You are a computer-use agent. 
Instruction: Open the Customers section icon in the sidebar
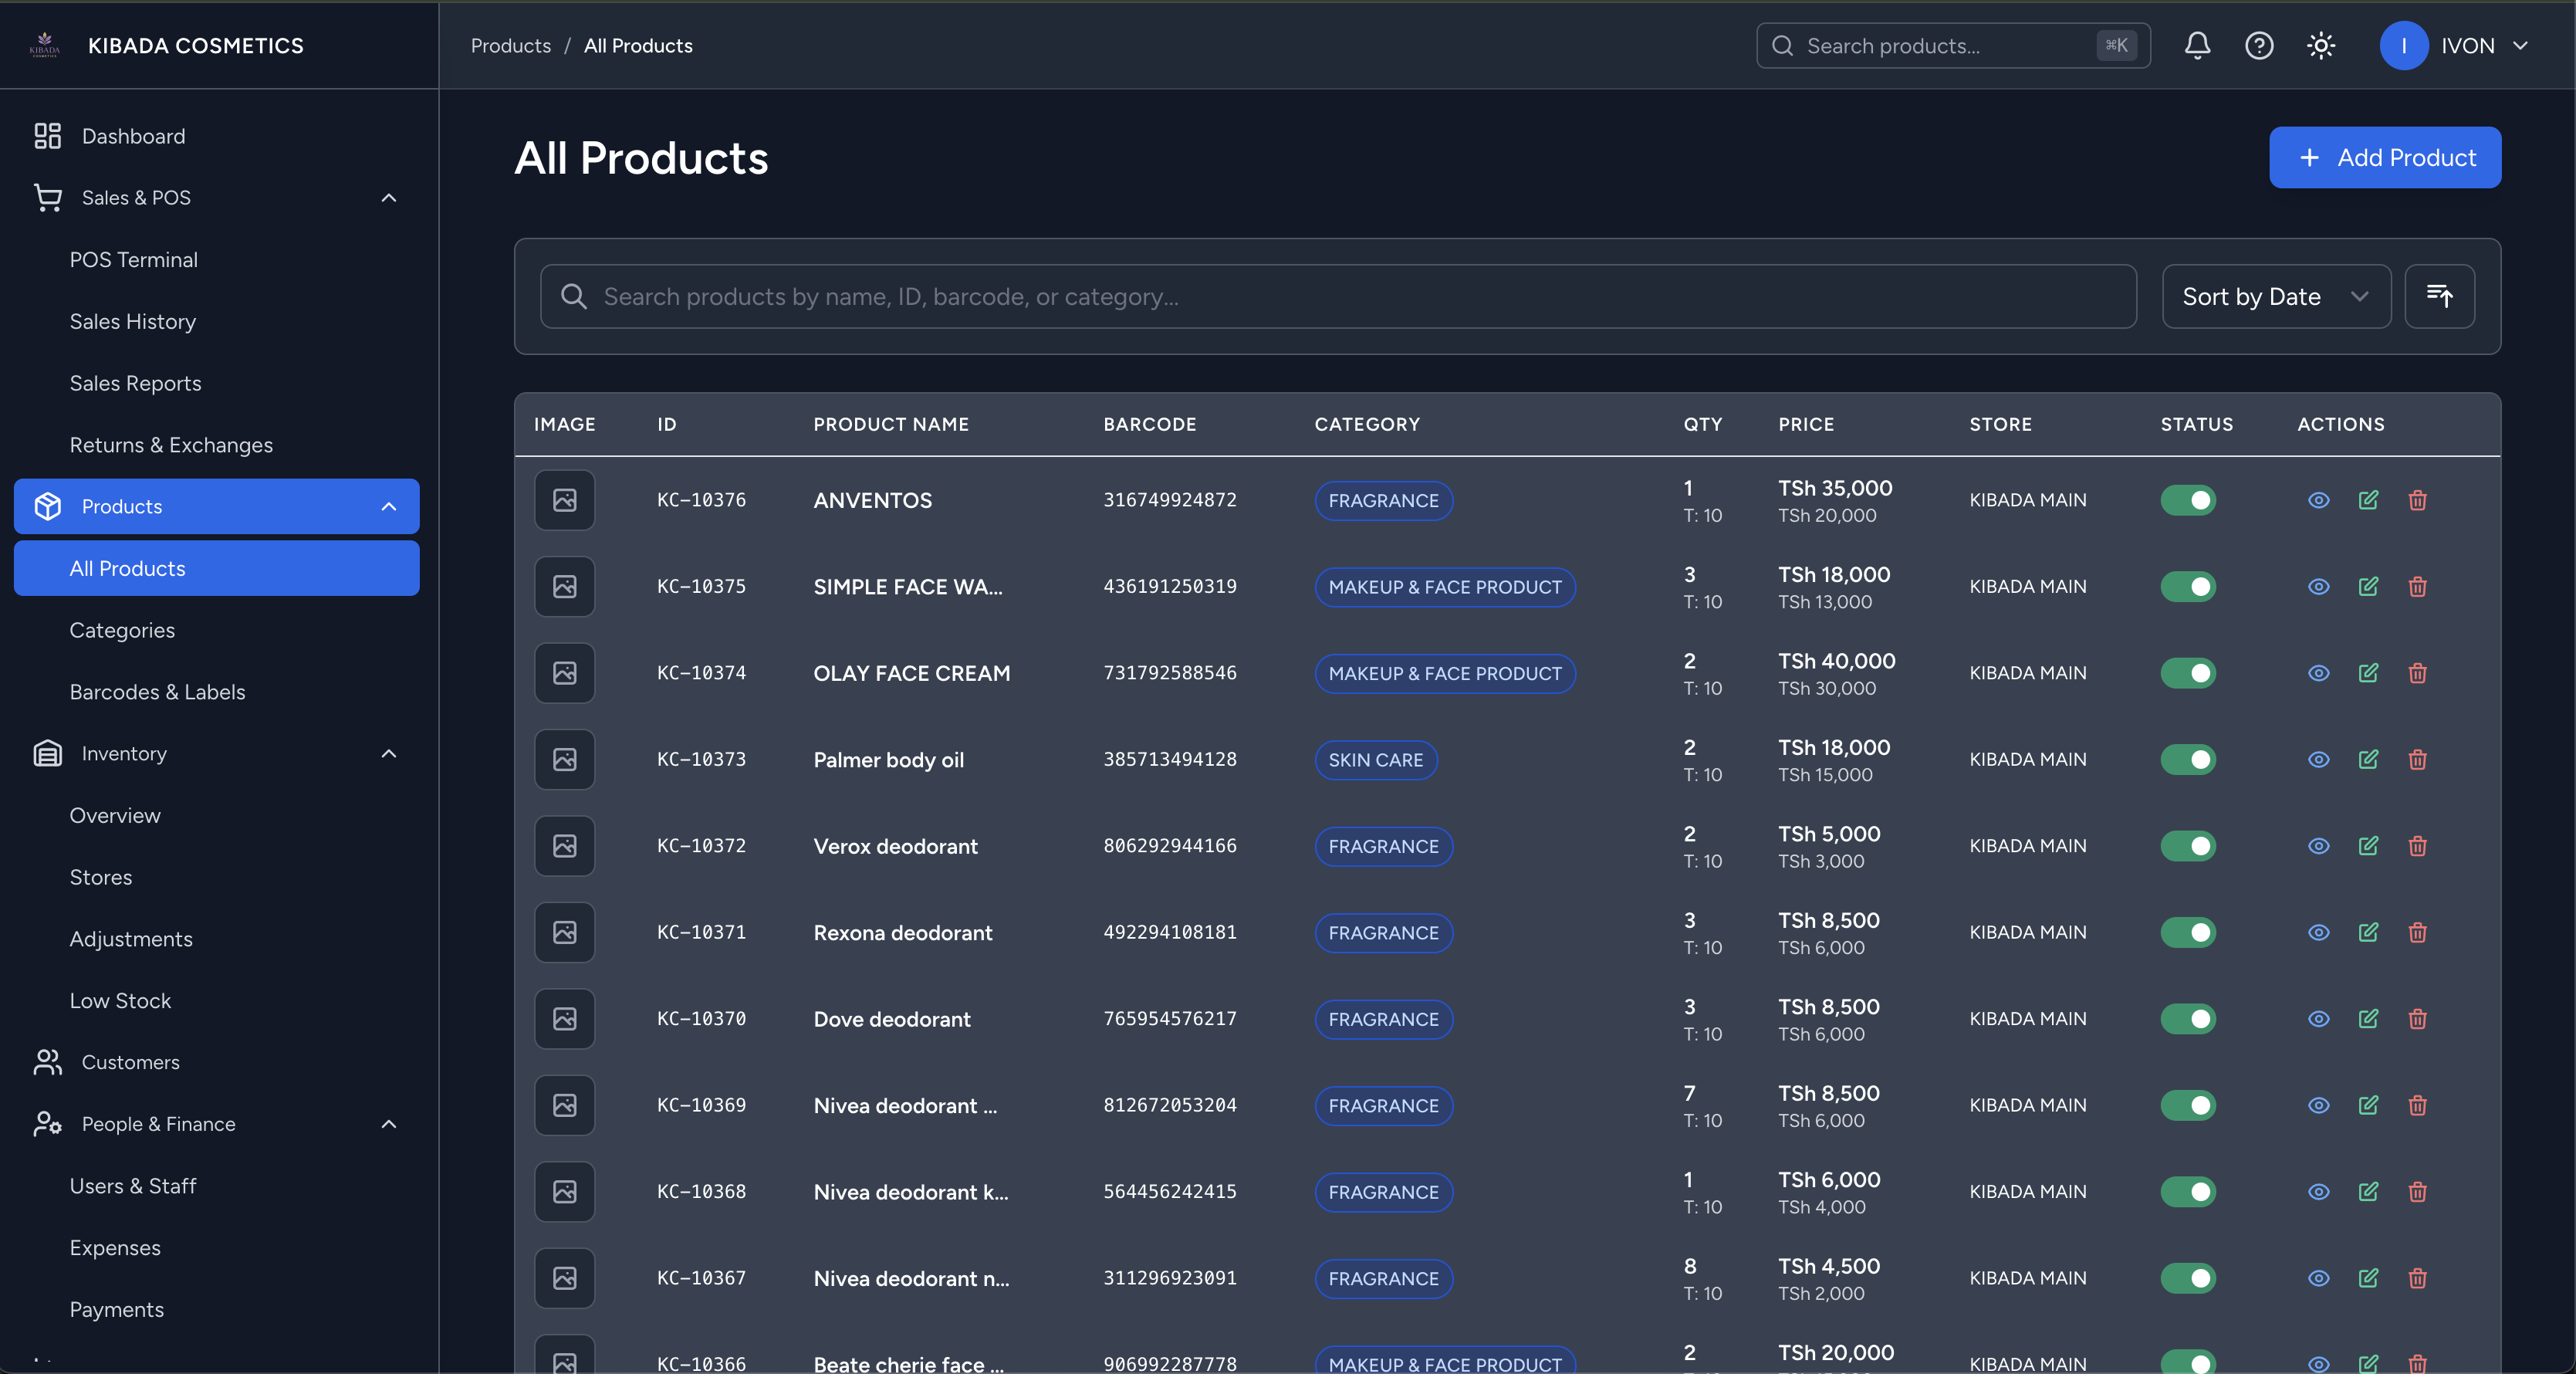tap(47, 1062)
